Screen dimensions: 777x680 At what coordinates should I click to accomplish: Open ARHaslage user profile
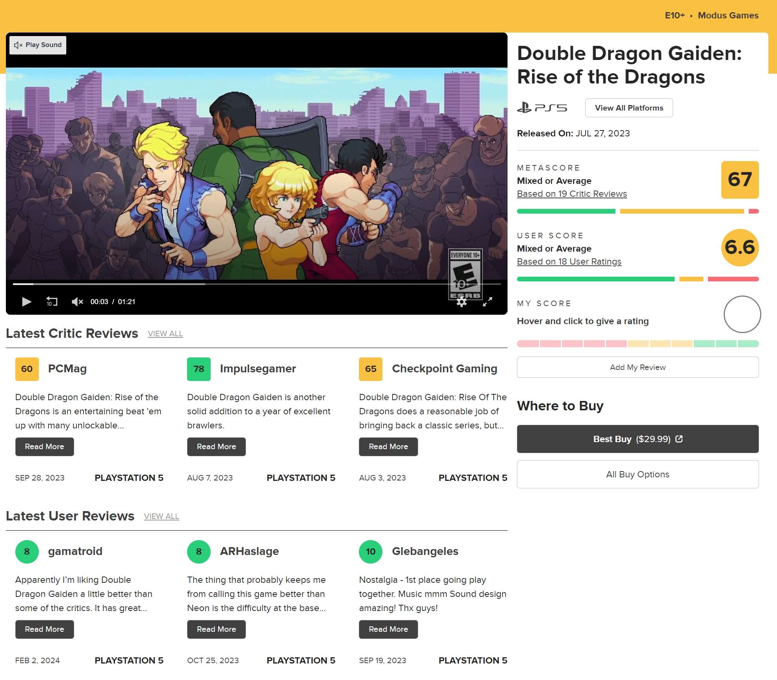[249, 551]
